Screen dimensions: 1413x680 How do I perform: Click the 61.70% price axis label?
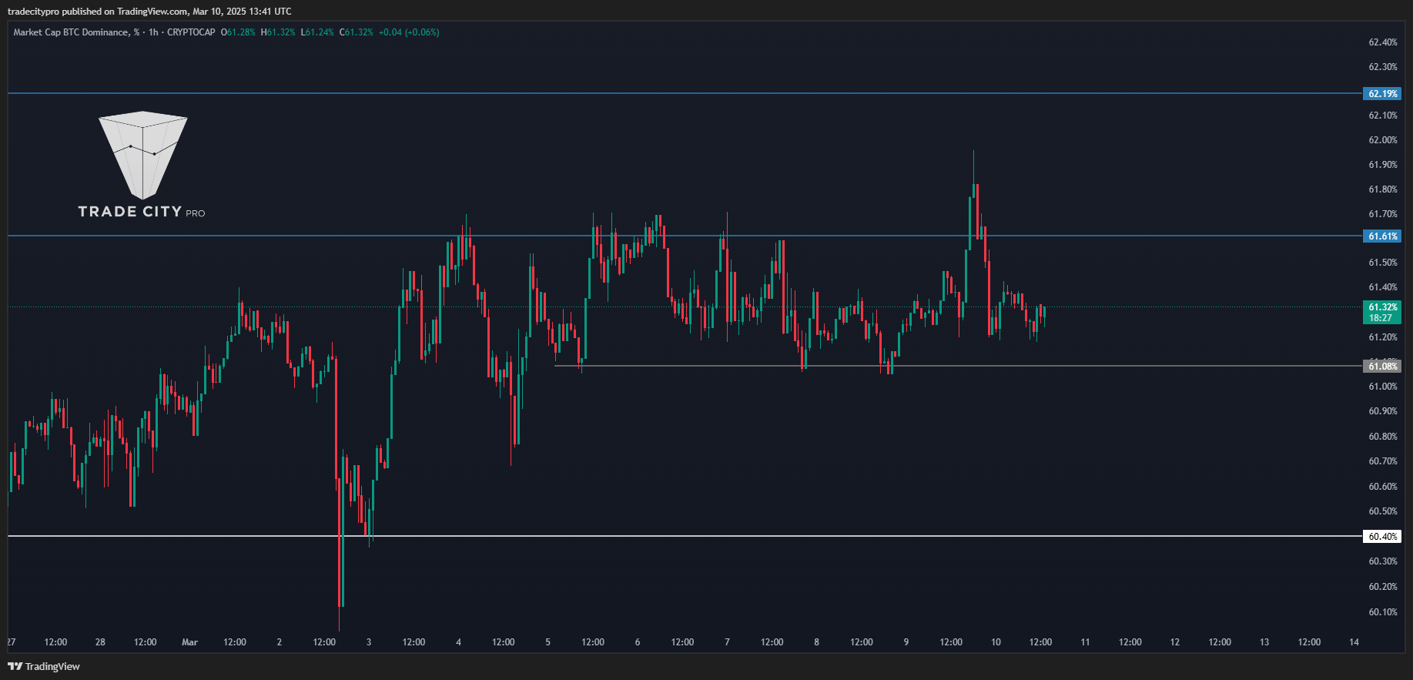[x=1383, y=214]
